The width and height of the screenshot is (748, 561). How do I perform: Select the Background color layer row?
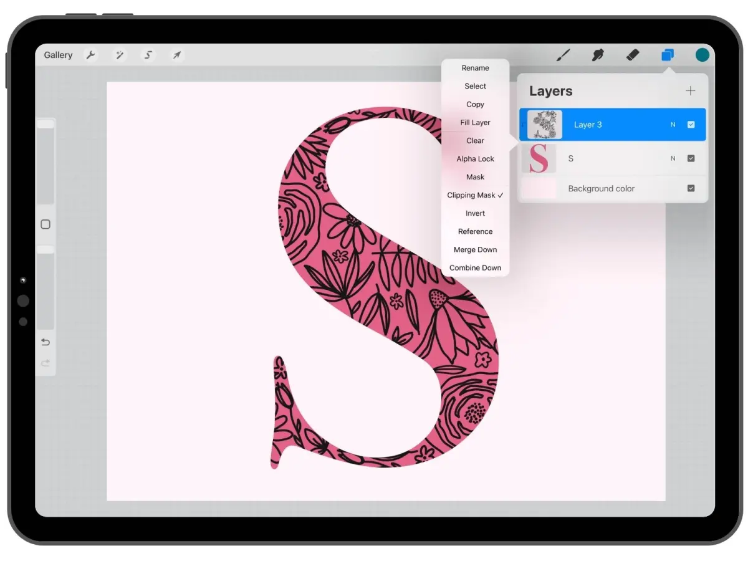pos(613,188)
